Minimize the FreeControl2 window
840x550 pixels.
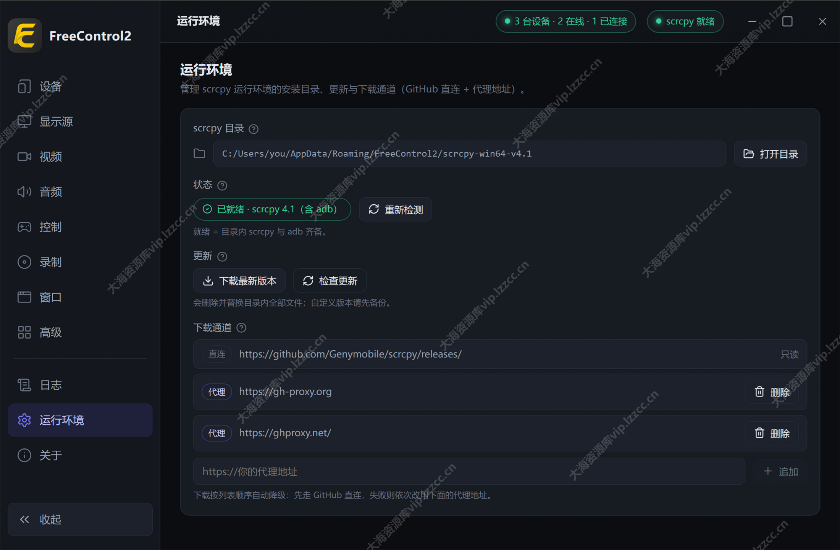(752, 21)
